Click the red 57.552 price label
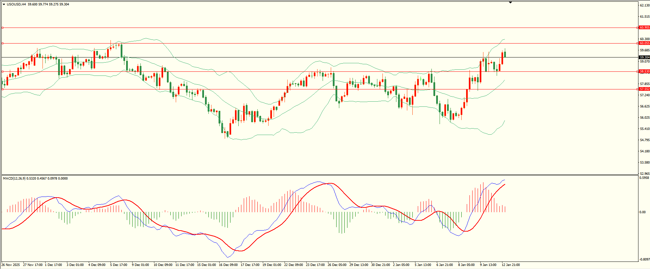Image resolution: width=650 pixels, height=269 pixels. [x=644, y=89]
